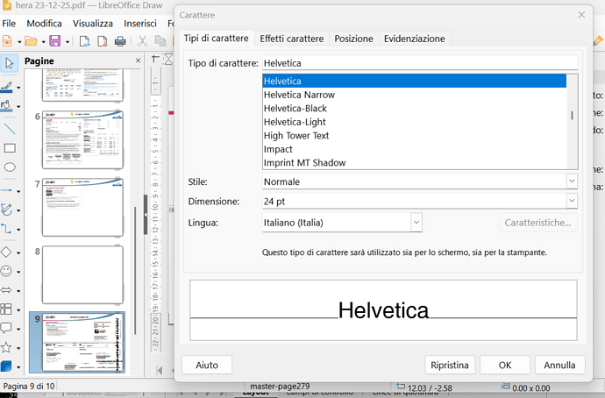The height and width of the screenshot is (398, 605).
Task: Select the Rectangle drawing tool
Action: click(10, 148)
